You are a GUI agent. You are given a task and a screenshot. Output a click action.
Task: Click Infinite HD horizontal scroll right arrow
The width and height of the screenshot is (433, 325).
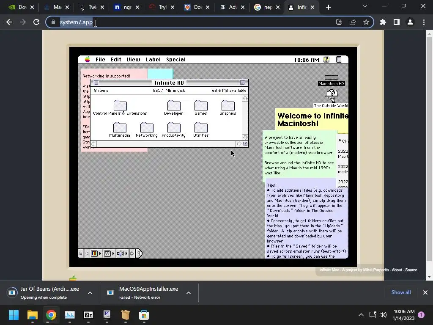[x=239, y=144]
